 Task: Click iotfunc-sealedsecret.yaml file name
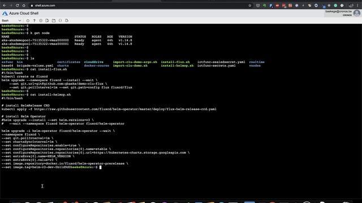[221, 62]
